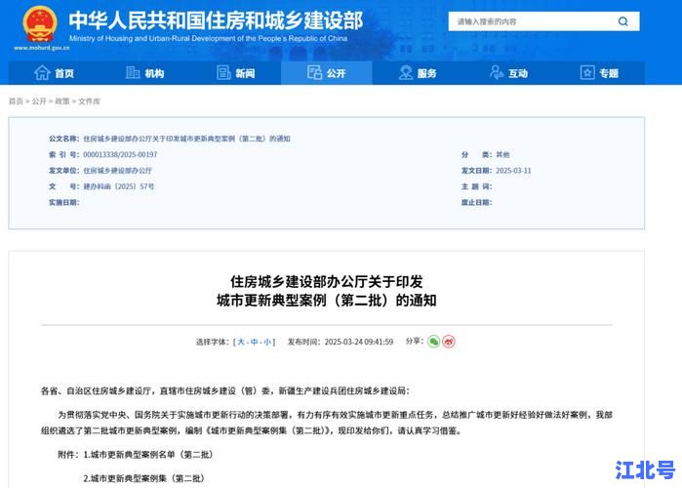Set font size to 大
Viewport: 682px width, 488px height.
[x=241, y=342]
